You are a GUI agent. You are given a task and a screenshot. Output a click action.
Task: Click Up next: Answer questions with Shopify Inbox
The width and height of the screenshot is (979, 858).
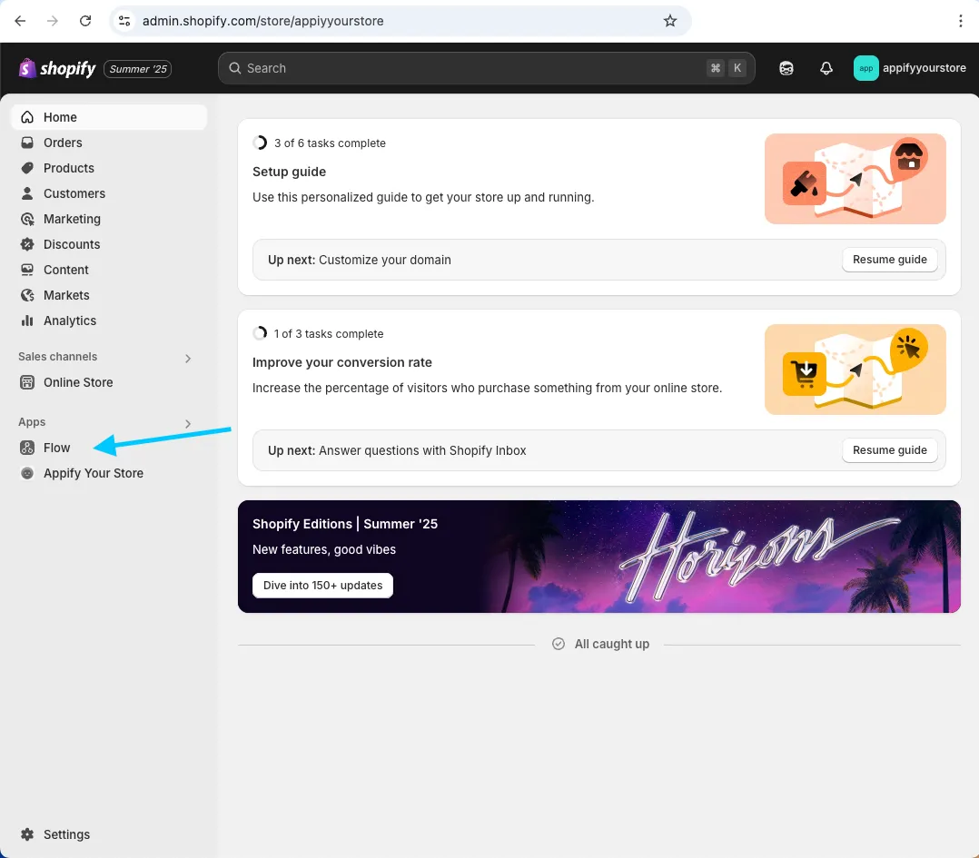397,450
